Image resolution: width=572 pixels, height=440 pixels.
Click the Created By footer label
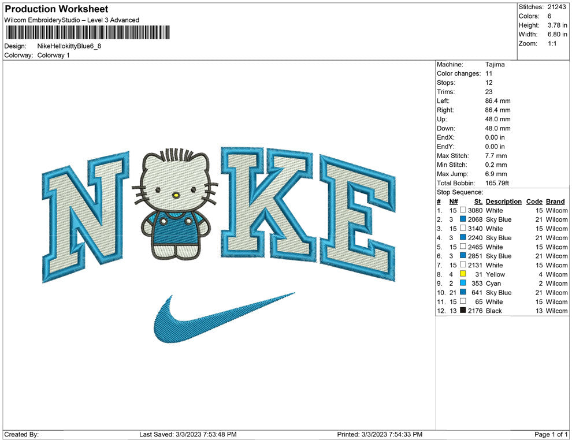pos(21,434)
